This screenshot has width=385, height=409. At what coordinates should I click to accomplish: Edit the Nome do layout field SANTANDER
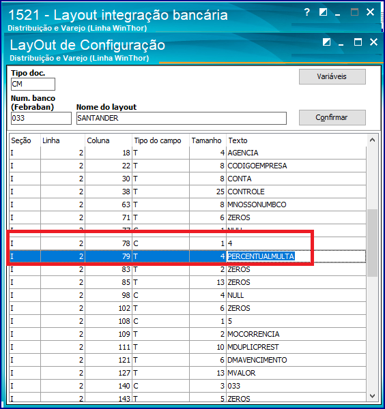[x=182, y=118]
